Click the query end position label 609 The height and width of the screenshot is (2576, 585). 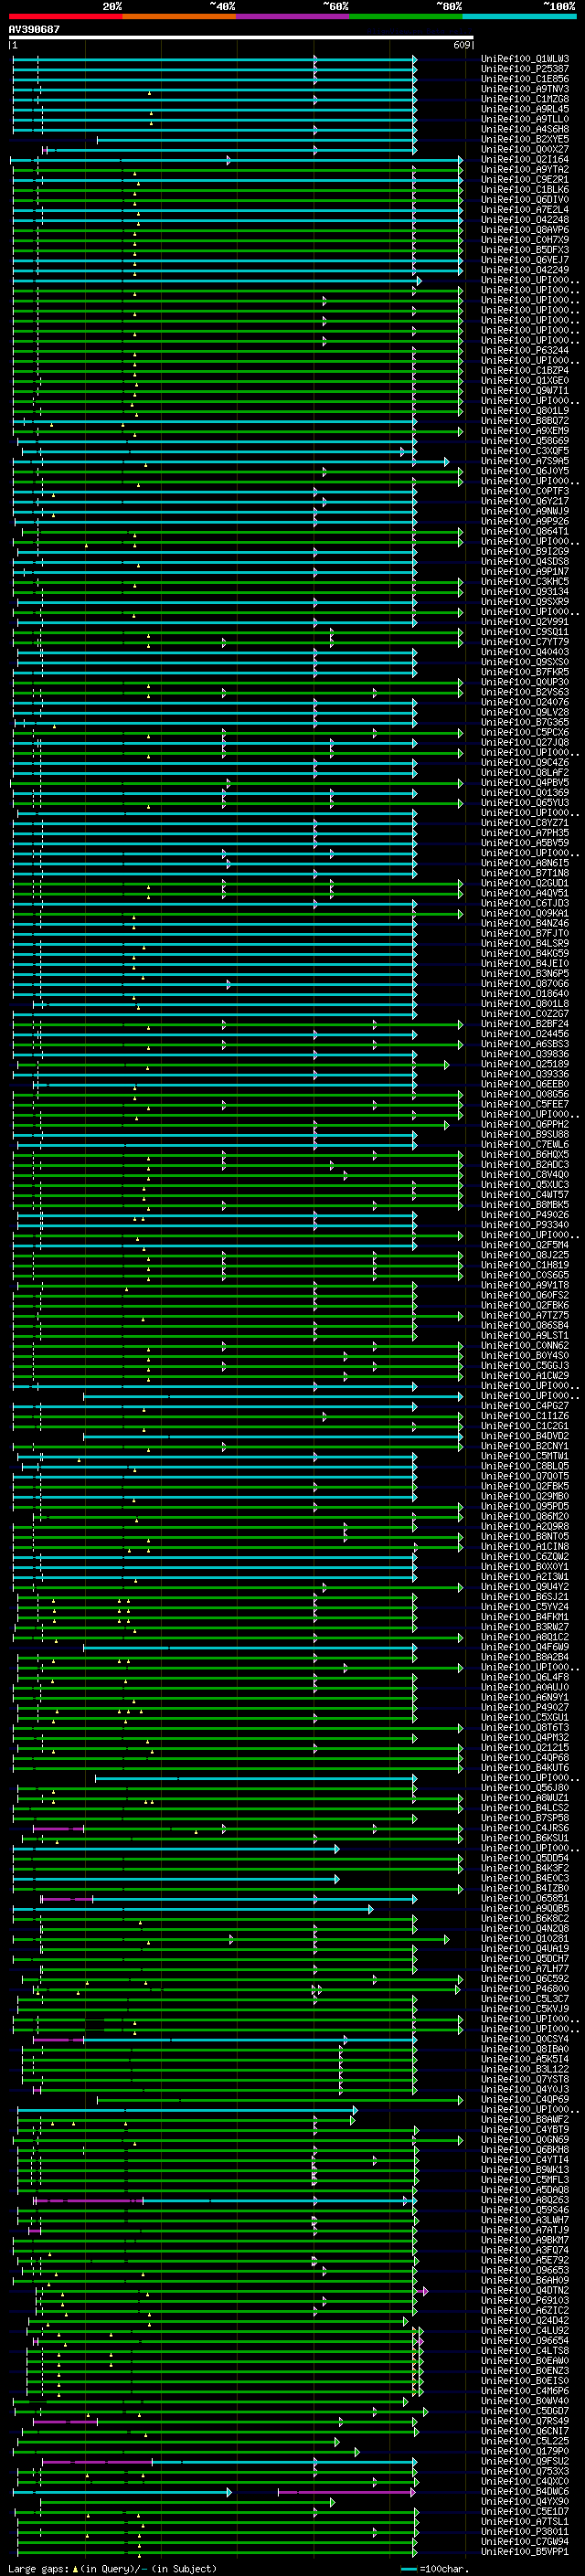[x=462, y=45]
